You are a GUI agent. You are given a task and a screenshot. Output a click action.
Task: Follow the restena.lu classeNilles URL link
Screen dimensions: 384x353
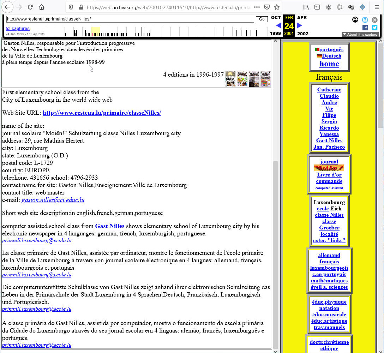coord(102,113)
